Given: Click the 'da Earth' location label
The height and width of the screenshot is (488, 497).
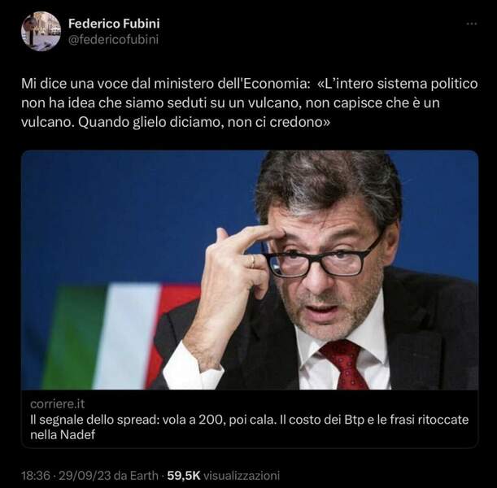Looking at the screenshot, I should (136, 475).
